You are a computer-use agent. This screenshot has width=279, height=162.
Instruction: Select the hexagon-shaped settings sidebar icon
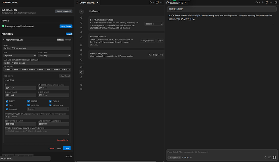pyautogui.click(x=81, y=18)
